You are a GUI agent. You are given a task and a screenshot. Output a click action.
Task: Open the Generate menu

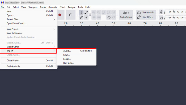pos(53,7)
